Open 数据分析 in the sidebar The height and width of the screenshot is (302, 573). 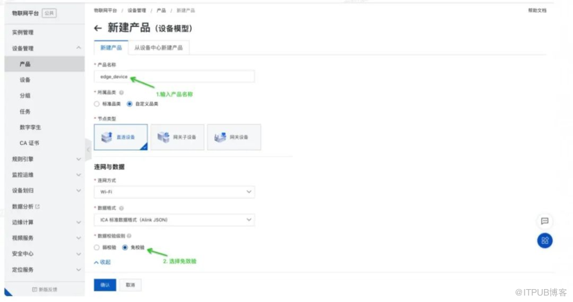(23, 206)
